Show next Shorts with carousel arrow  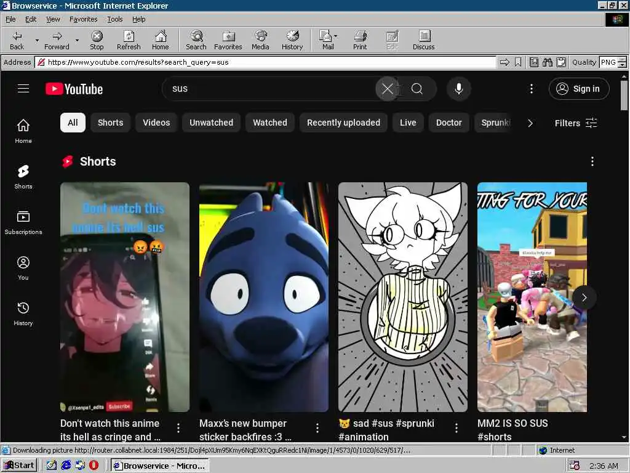coord(584,297)
